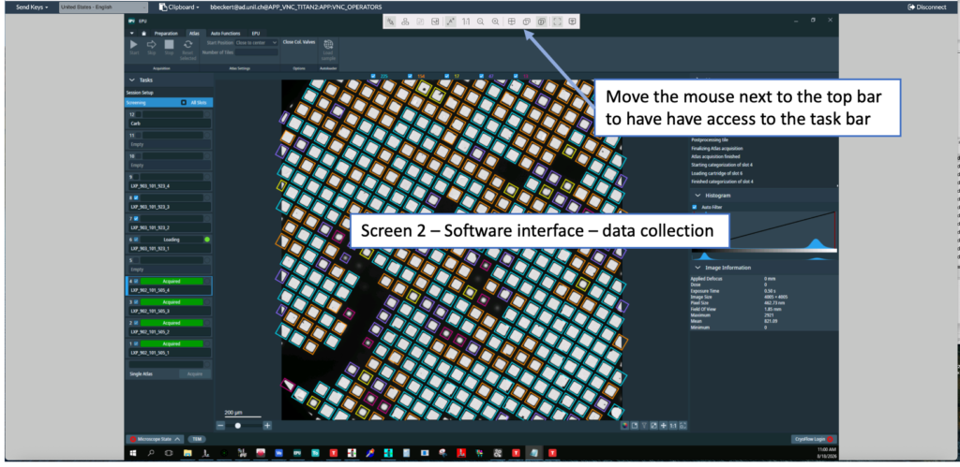The image size is (960, 467).
Task: Click the first pointer icon in VNC toolbar
Action: (x=391, y=22)
